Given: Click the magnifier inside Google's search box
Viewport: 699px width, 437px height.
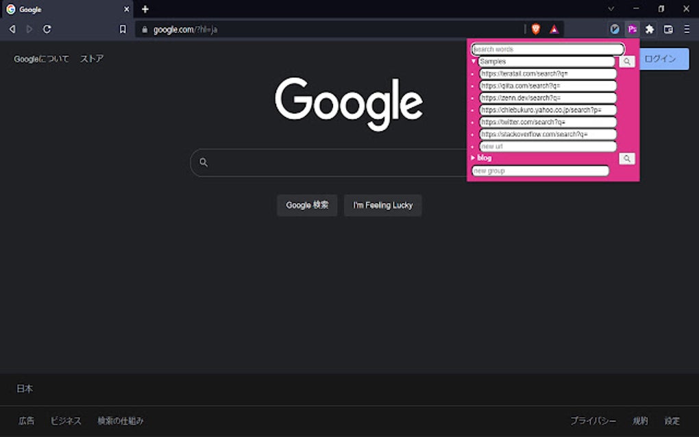Looking at the screenshot, I should coord(204,162).
